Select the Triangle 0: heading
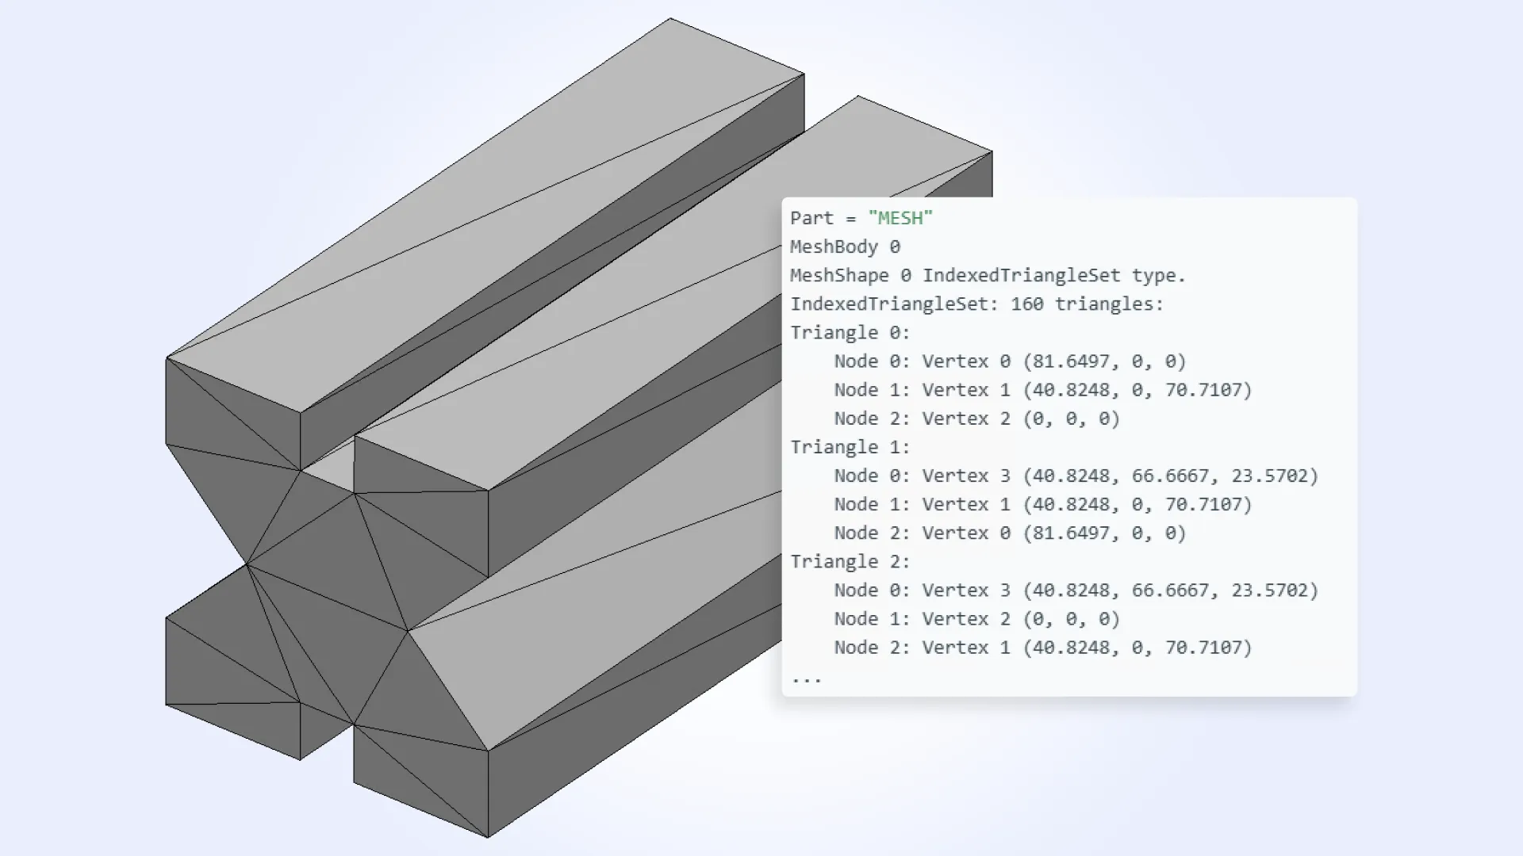Viewport: 1523px width, 856px height. pyautogui.click(x=850, y=332)
